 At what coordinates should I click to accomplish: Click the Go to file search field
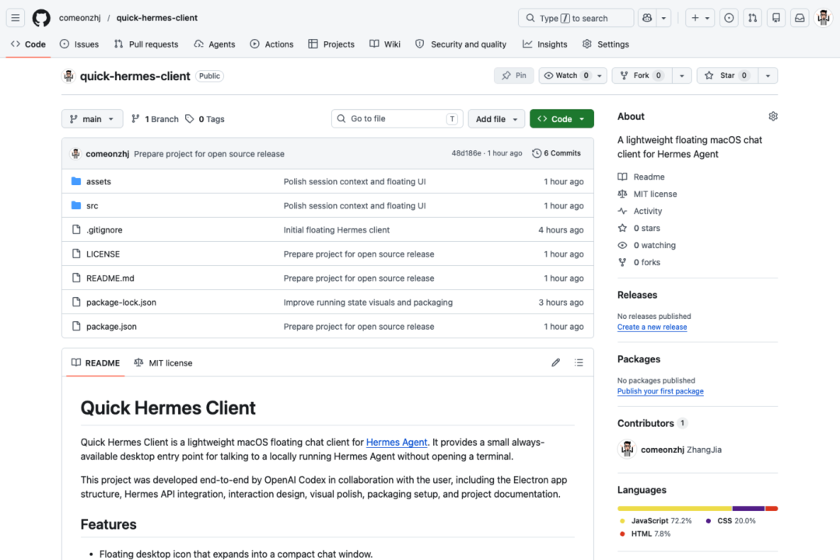pyautogui.click(x=397, y=118)
